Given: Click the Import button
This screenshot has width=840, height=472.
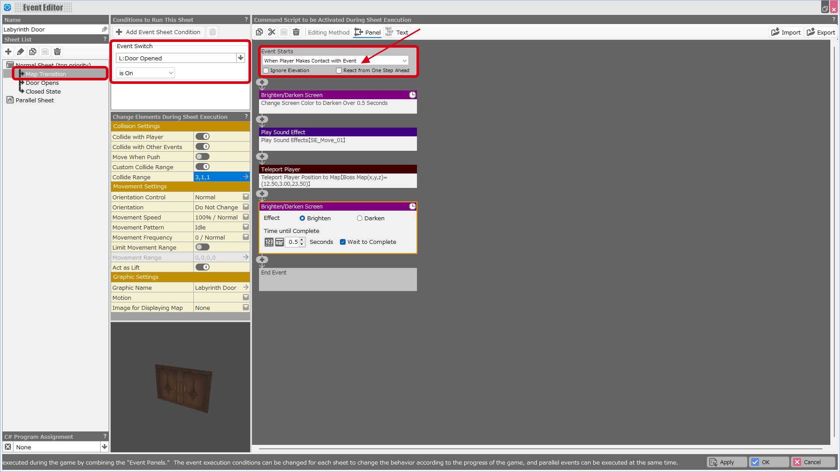Looking at the screenshot, I should pyautogui.click(x=786, y=32).
